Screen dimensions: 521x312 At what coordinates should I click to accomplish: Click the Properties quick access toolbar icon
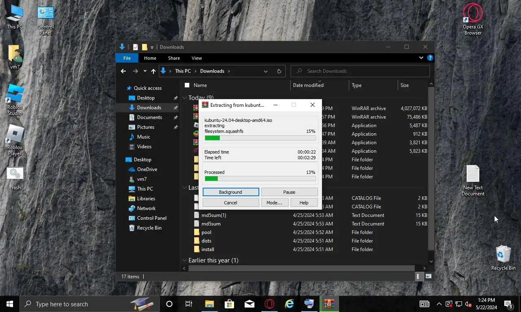point(136,47)
